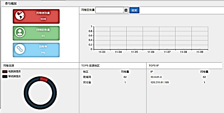Viewport: 224px width, 113px height.
Task: Click the red 问卷浏览量 statistics card
Action: point(36,16)
